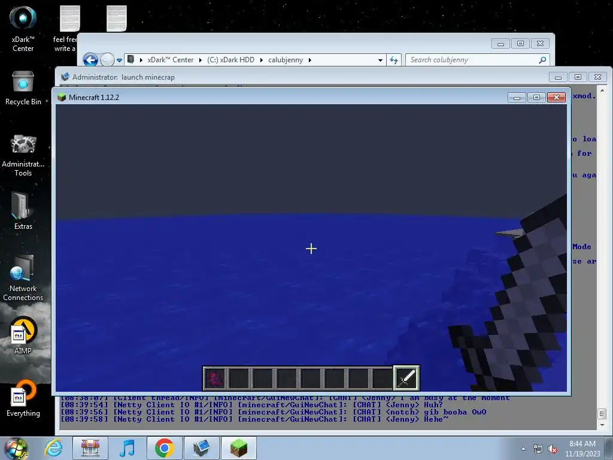The height and width of the screenshot is (460, 613).
Task: Open Google Chrome from the taskbar
Action: pyautogui.click(x=164, y=448)
